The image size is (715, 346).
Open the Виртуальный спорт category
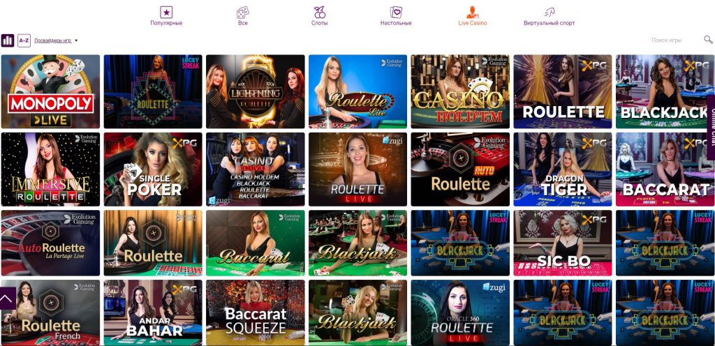(549, 16)
